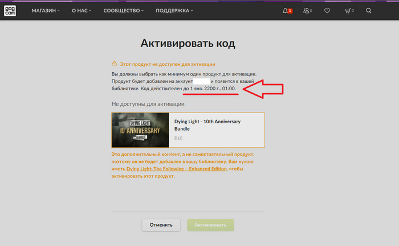Click the Активировать button
The height and width of the screenshot is (246, 399).
click(x=210, y=225)
